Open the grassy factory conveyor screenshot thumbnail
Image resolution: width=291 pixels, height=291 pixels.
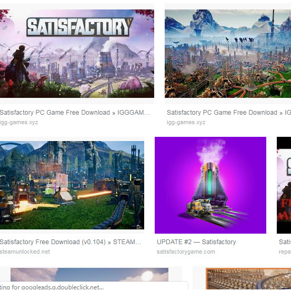tap(72, 185)
